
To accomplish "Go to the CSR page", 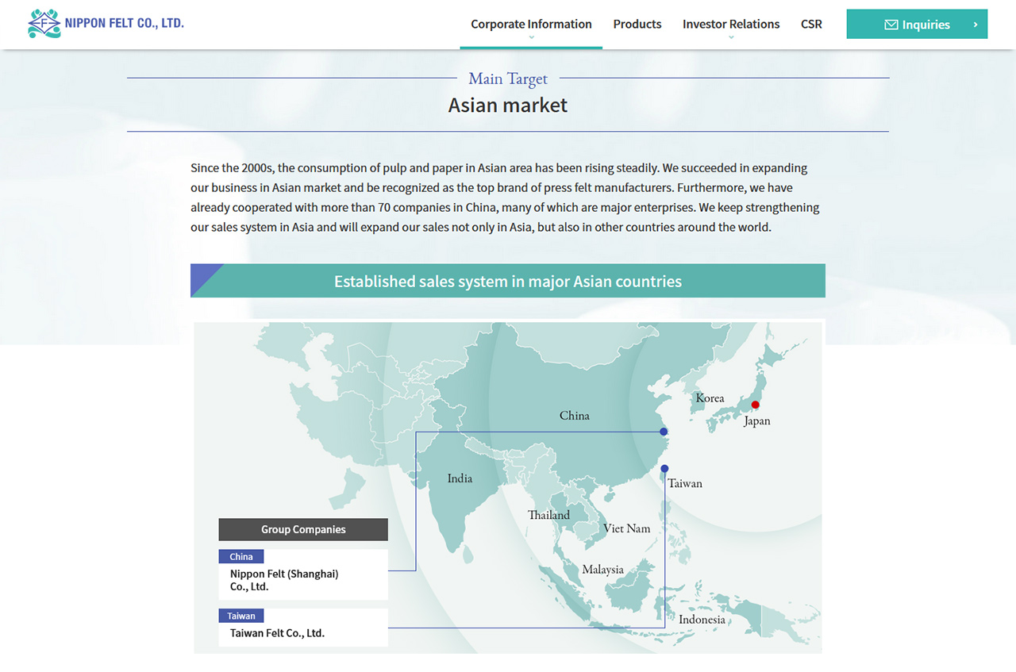I will click(x=811, y=25).
